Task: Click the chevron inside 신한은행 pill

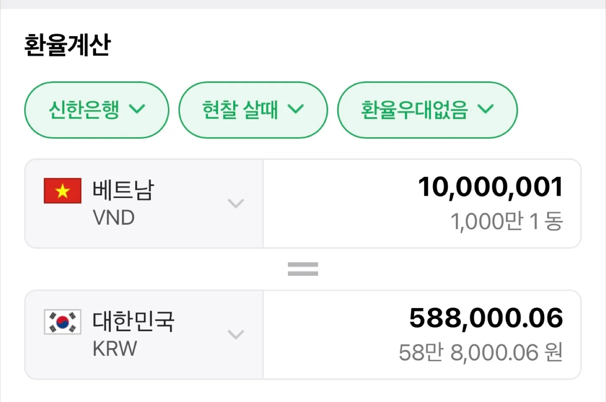Action: [x=137, y=109]
